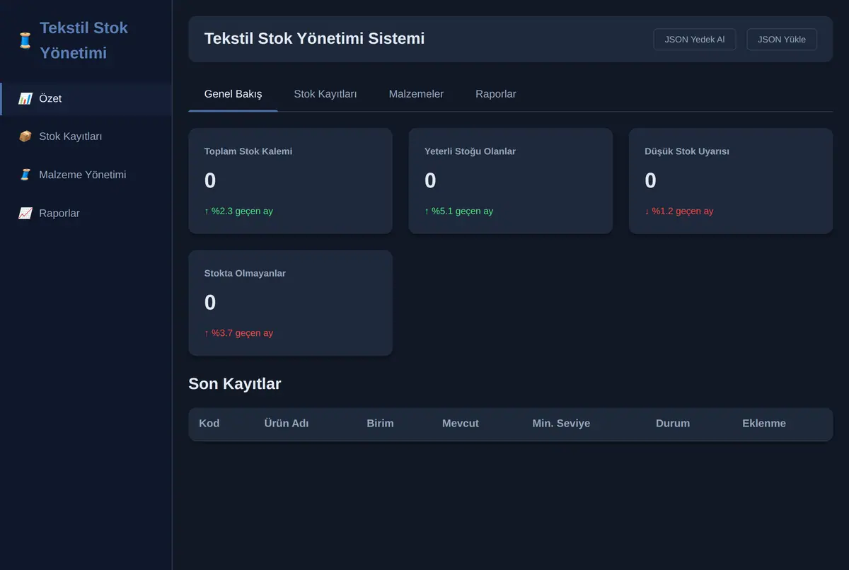Click the Stok Kayıtları package icon

pyautogui.click(x=25, y=136)
